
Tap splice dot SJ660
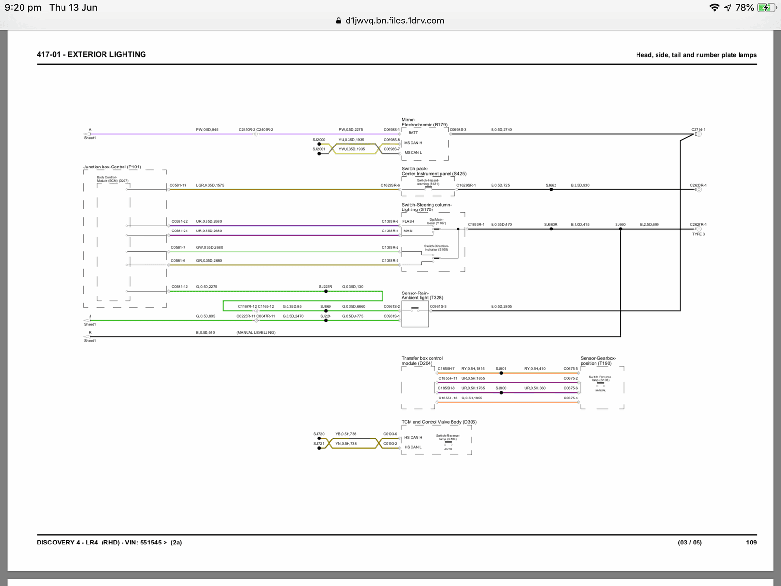pos(620,229)
